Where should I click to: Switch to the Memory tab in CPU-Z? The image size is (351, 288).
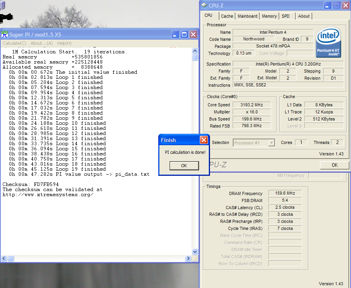(x=269, y=16)
